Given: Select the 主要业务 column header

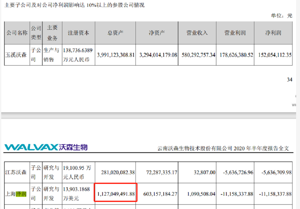Looking at the screenshot, I should coord(52,33).
